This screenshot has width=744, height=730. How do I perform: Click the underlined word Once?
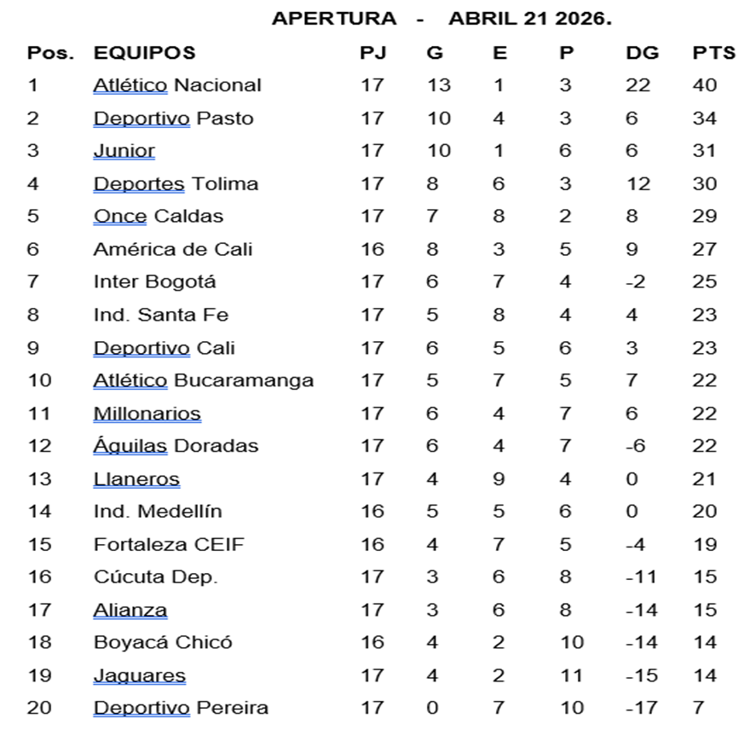[120, 217]
